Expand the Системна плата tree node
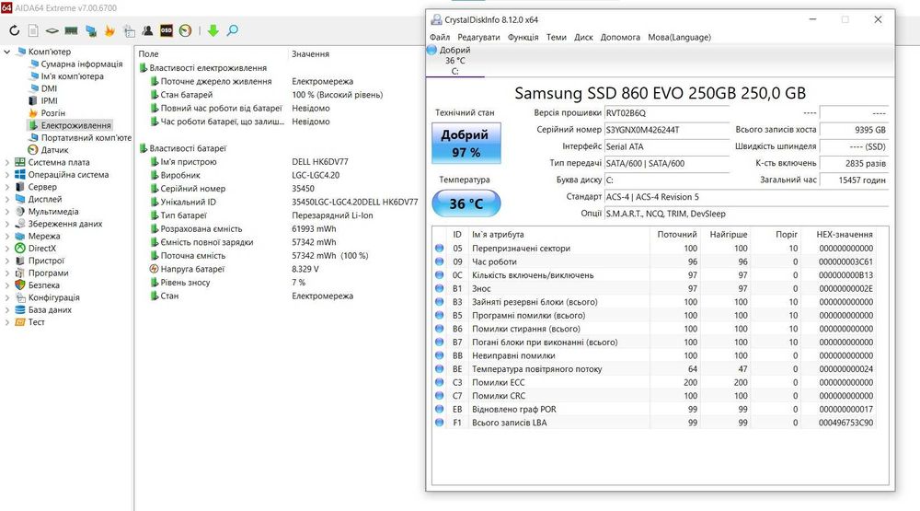This screenshot has width=920, height=511. pyautogui.click(x=7, y=163)
